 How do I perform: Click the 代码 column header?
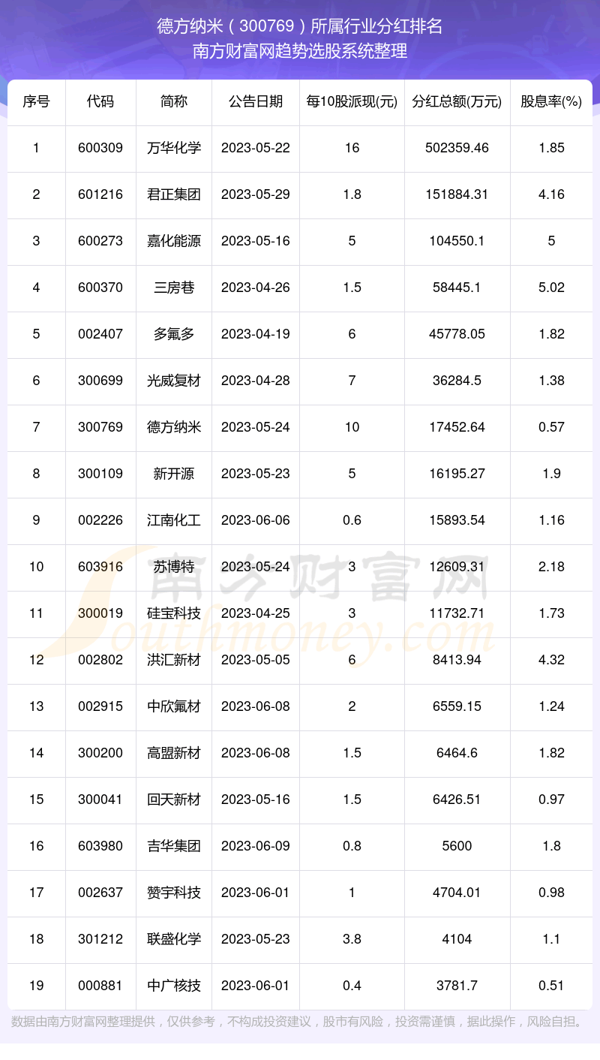click(100, 101)
